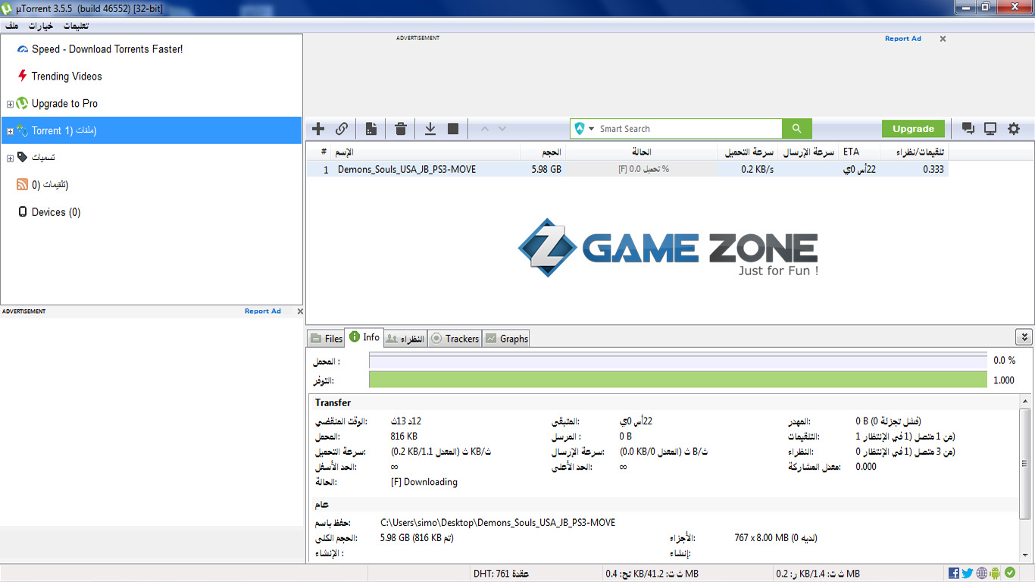1035x582 pixels.
Task: Click the Start download arrow icon
Action: click(x=430, y=129)
